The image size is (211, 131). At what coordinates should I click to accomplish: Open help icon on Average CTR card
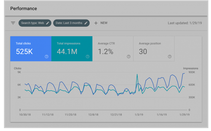click(129, 56)
